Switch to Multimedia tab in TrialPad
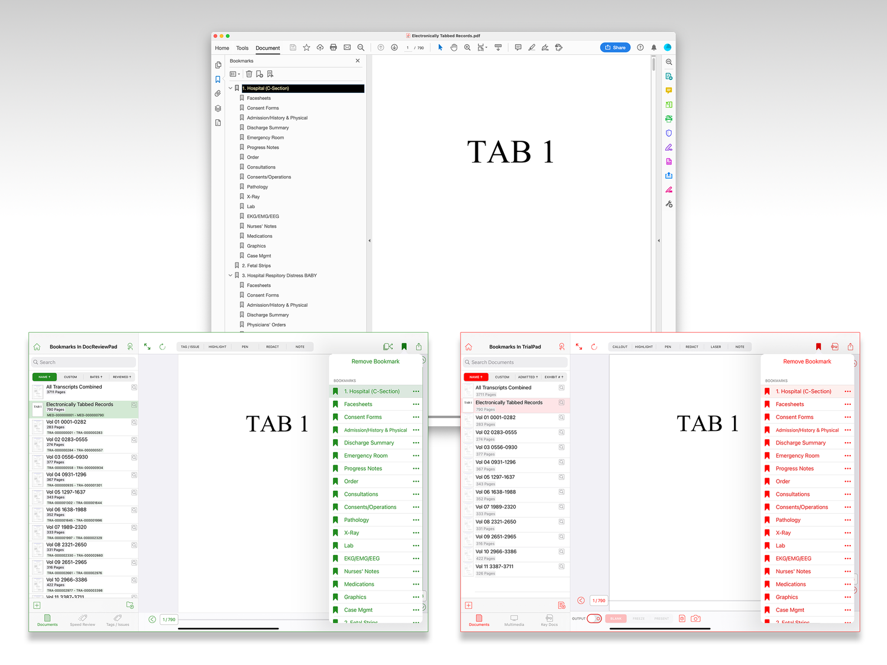This screenshot has width=887, height=665. tap(514, 620)
